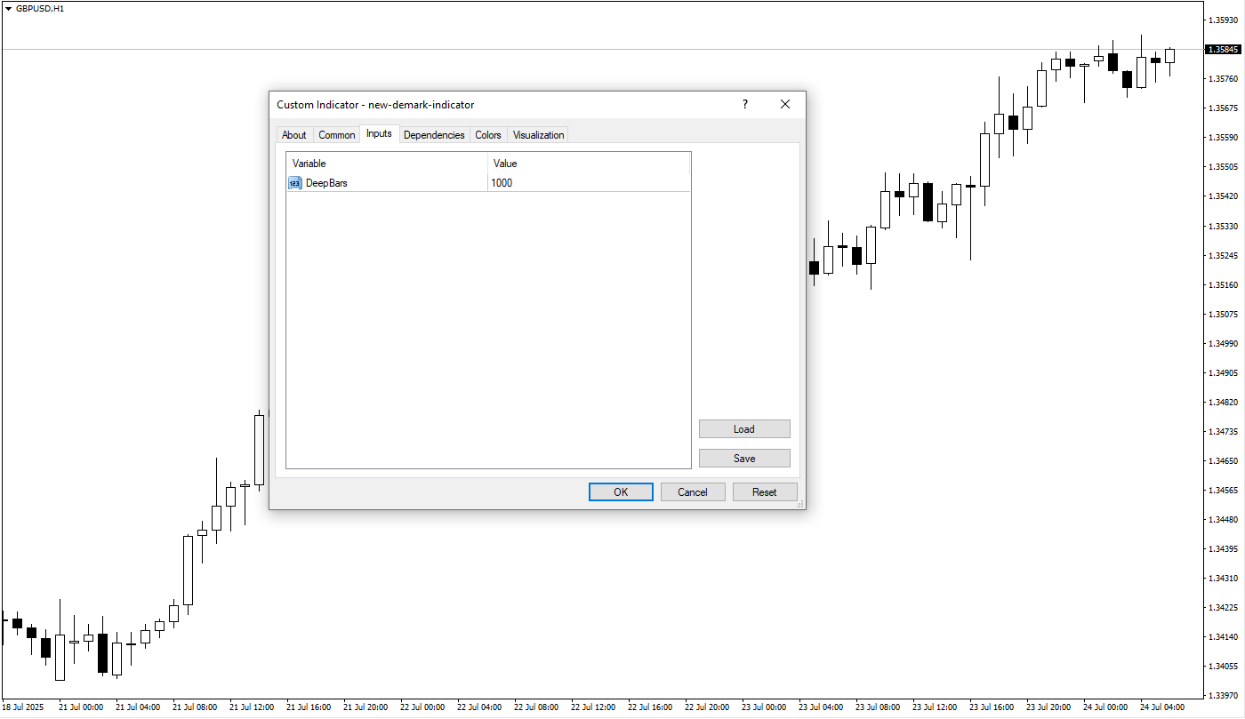Click the 1.35930 price scale label
The image size is (1245, 719).
[1223, 20]
